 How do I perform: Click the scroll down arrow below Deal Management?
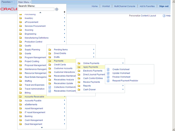42,127
